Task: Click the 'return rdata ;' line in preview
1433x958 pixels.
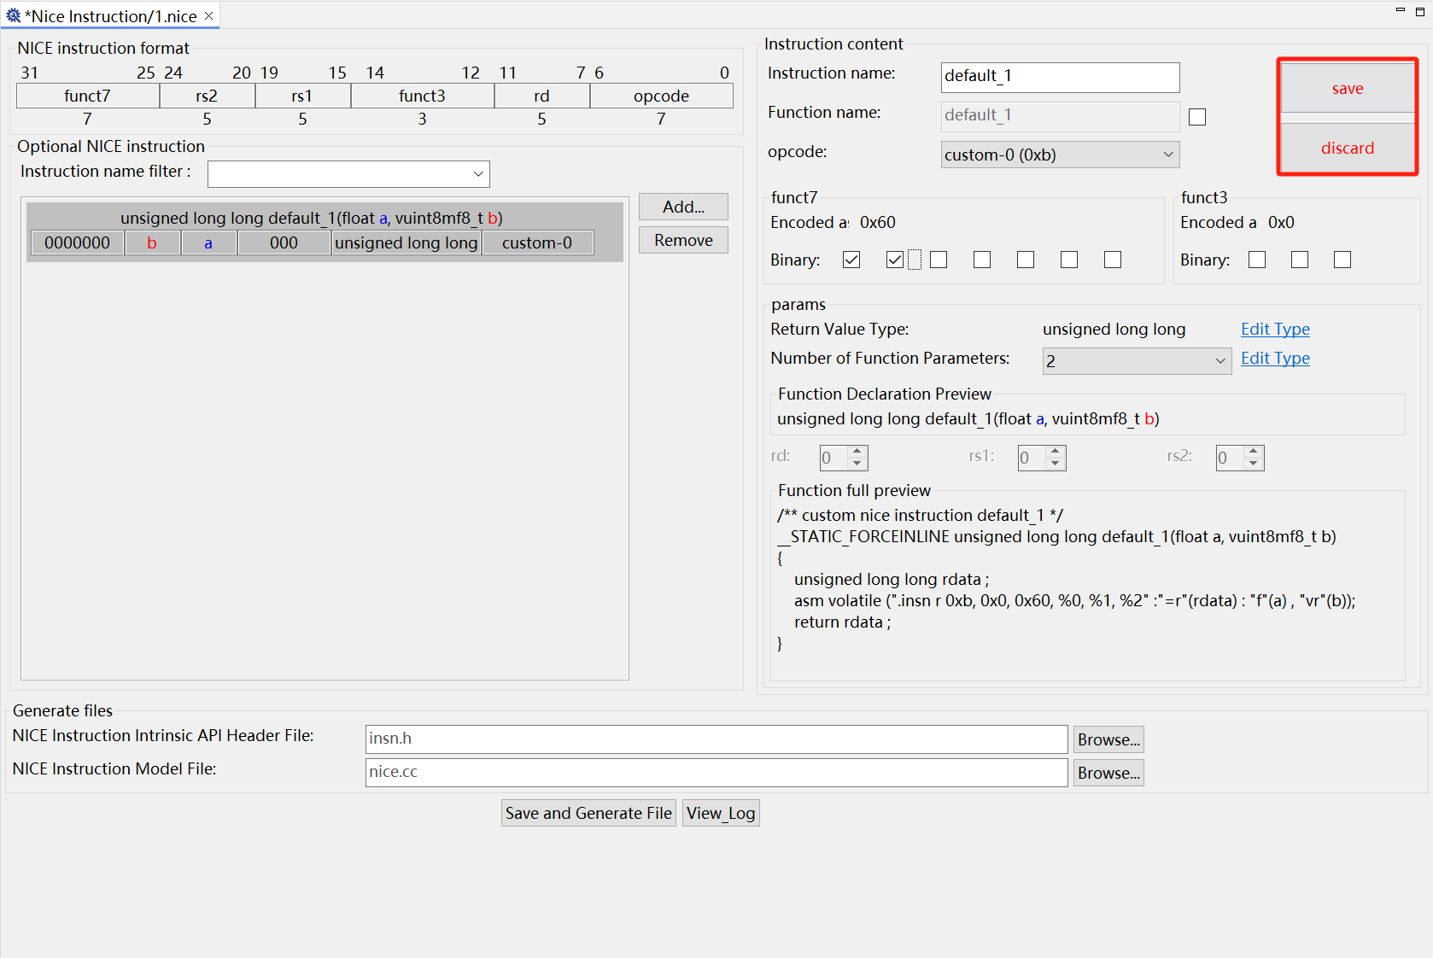Action: (842, 622)
